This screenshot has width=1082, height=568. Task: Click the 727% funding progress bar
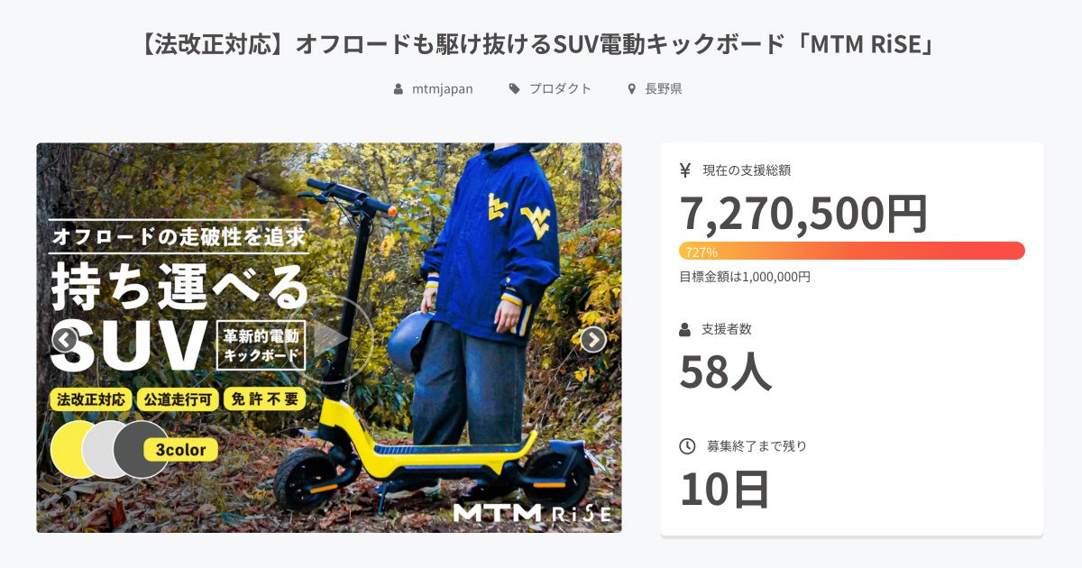852,251
